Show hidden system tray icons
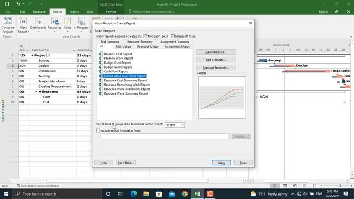Screen dimensions: 354x199 coord(293,194)
